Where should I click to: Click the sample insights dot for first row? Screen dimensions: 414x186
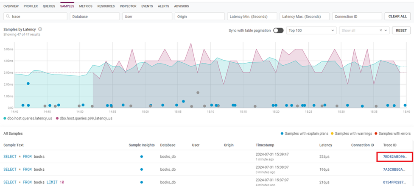click(x=141, y=157)
